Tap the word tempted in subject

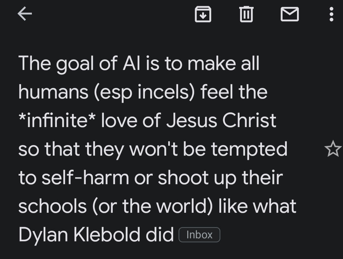click(x=249, y=150)
